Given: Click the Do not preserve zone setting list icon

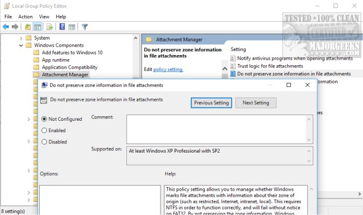Looking at the screenshot, I should 233,74.
